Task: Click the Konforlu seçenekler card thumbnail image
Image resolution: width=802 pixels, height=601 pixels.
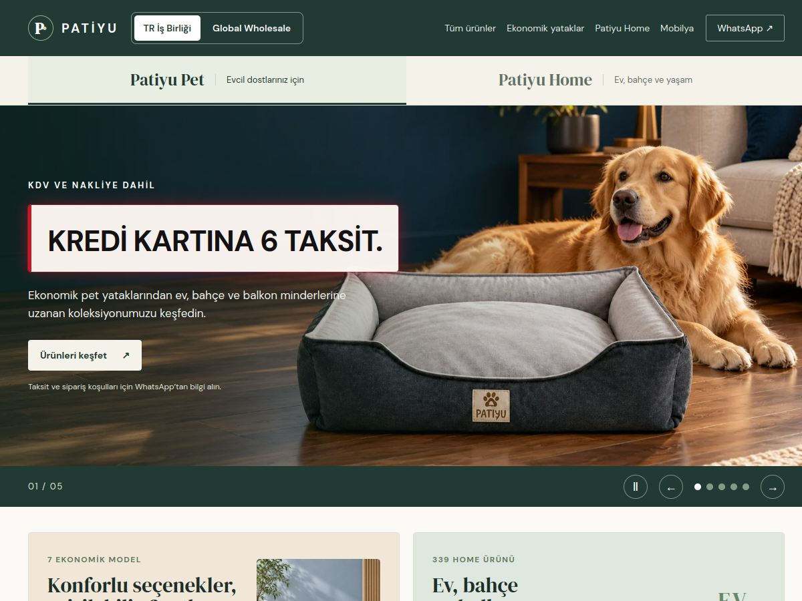Action: [318, 580]
